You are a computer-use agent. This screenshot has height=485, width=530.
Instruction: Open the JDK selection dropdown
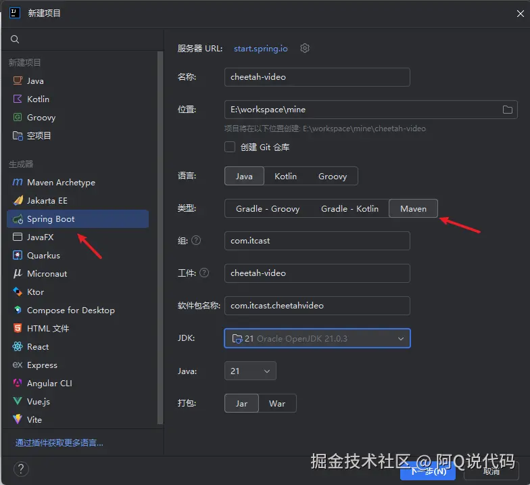[317, 338]
